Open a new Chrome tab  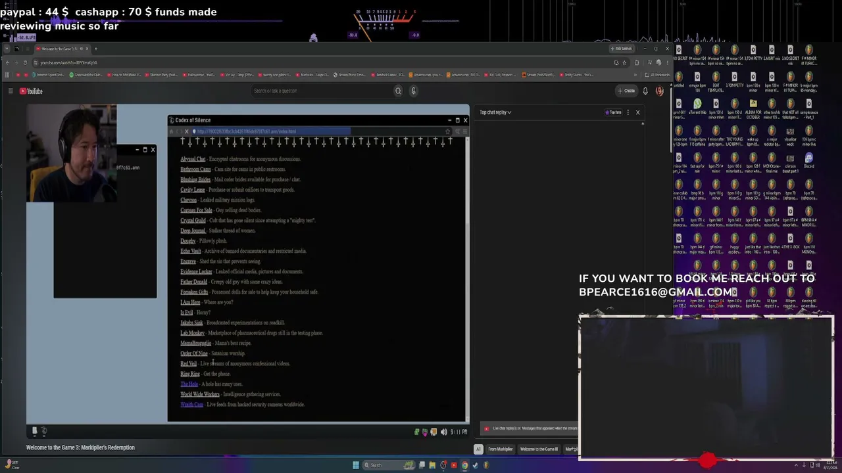click(x=95, y=49)
